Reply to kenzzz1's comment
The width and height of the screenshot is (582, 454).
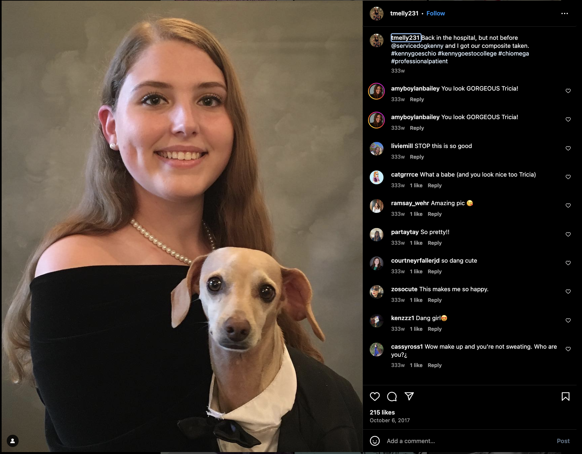point(435,329)
